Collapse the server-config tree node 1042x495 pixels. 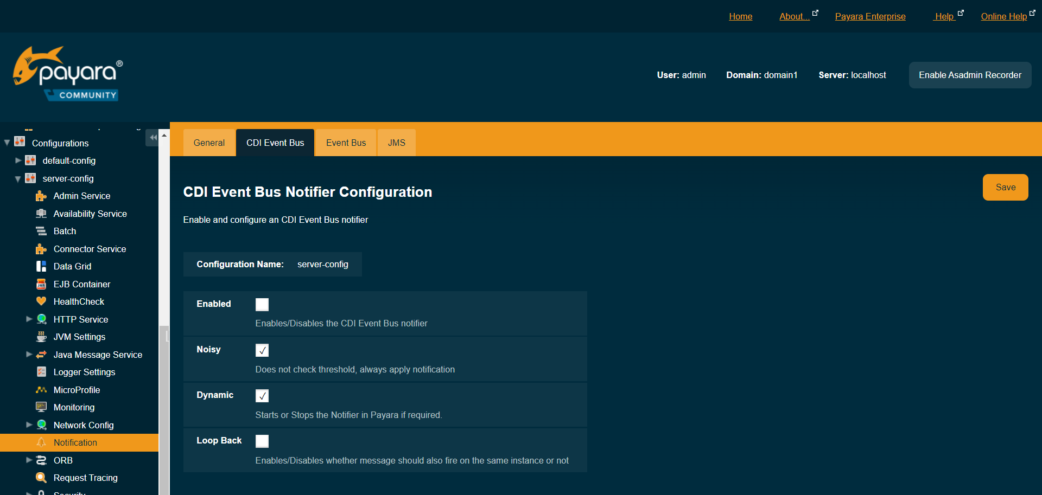[18, 179]
